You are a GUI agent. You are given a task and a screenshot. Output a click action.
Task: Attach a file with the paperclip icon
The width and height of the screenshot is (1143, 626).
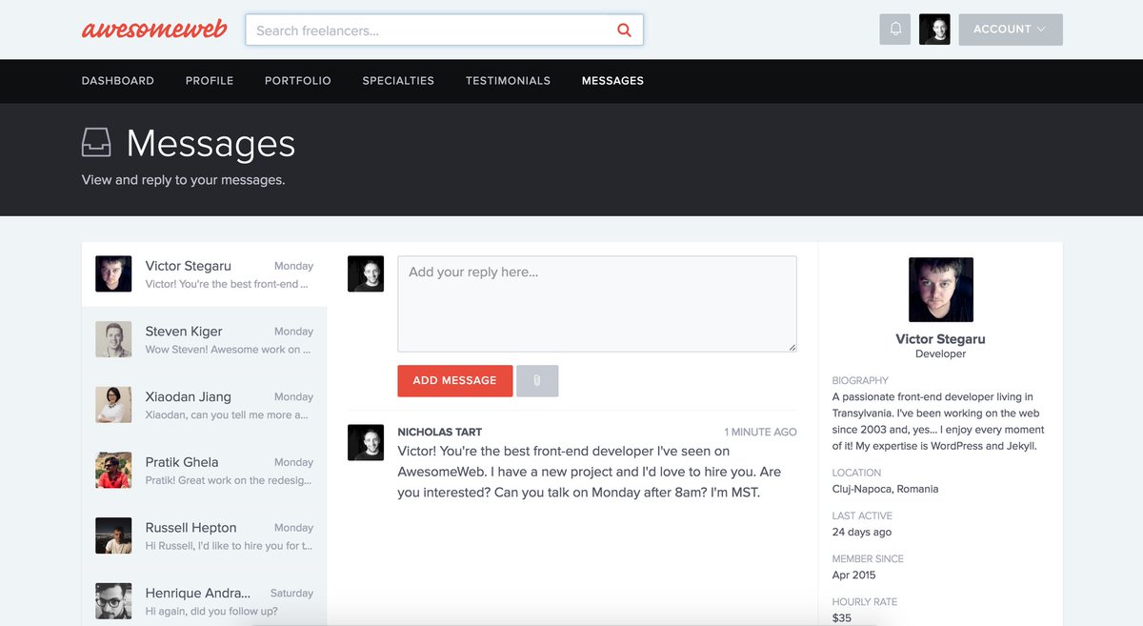click(537, 380)
